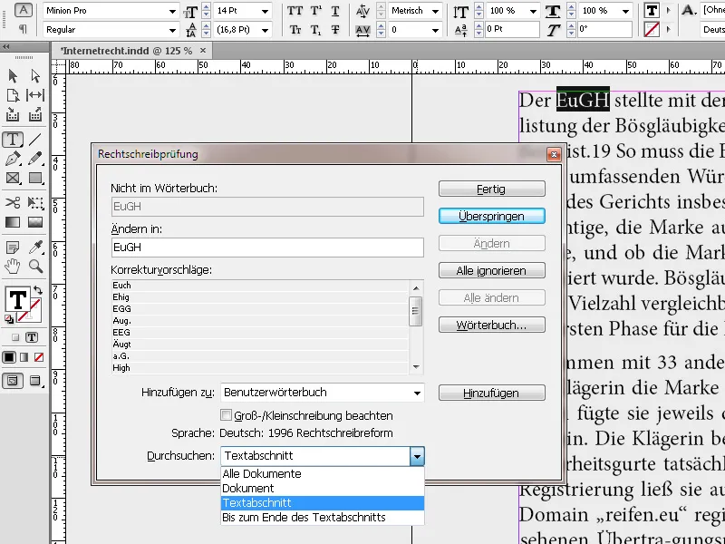Pick the Pencil tool

pos(35,159)
